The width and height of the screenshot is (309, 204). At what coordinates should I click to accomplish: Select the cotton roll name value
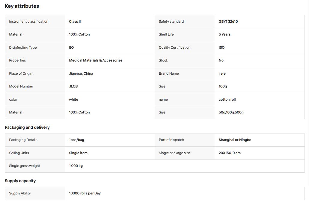click(227, 99)
